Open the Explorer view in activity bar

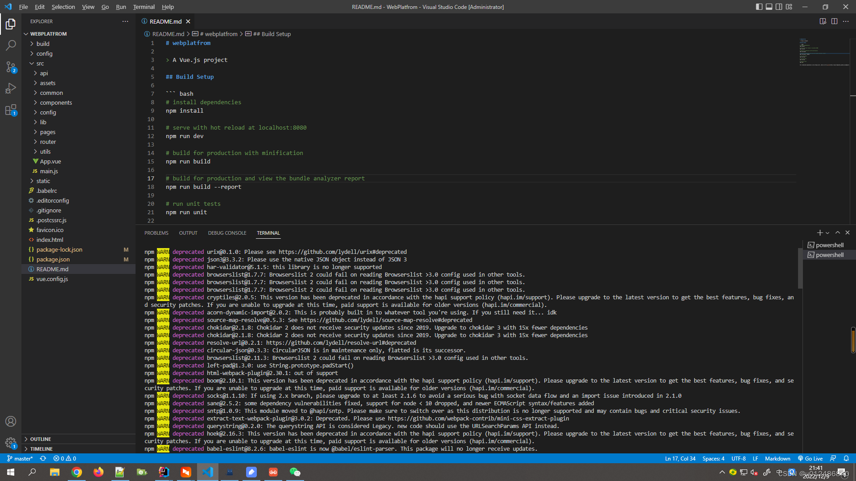tap(11, 24)
